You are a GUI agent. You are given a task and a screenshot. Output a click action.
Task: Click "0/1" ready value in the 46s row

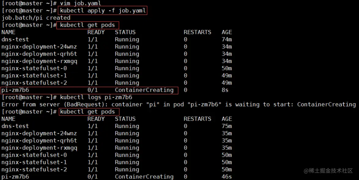click(x=92, y=177)
